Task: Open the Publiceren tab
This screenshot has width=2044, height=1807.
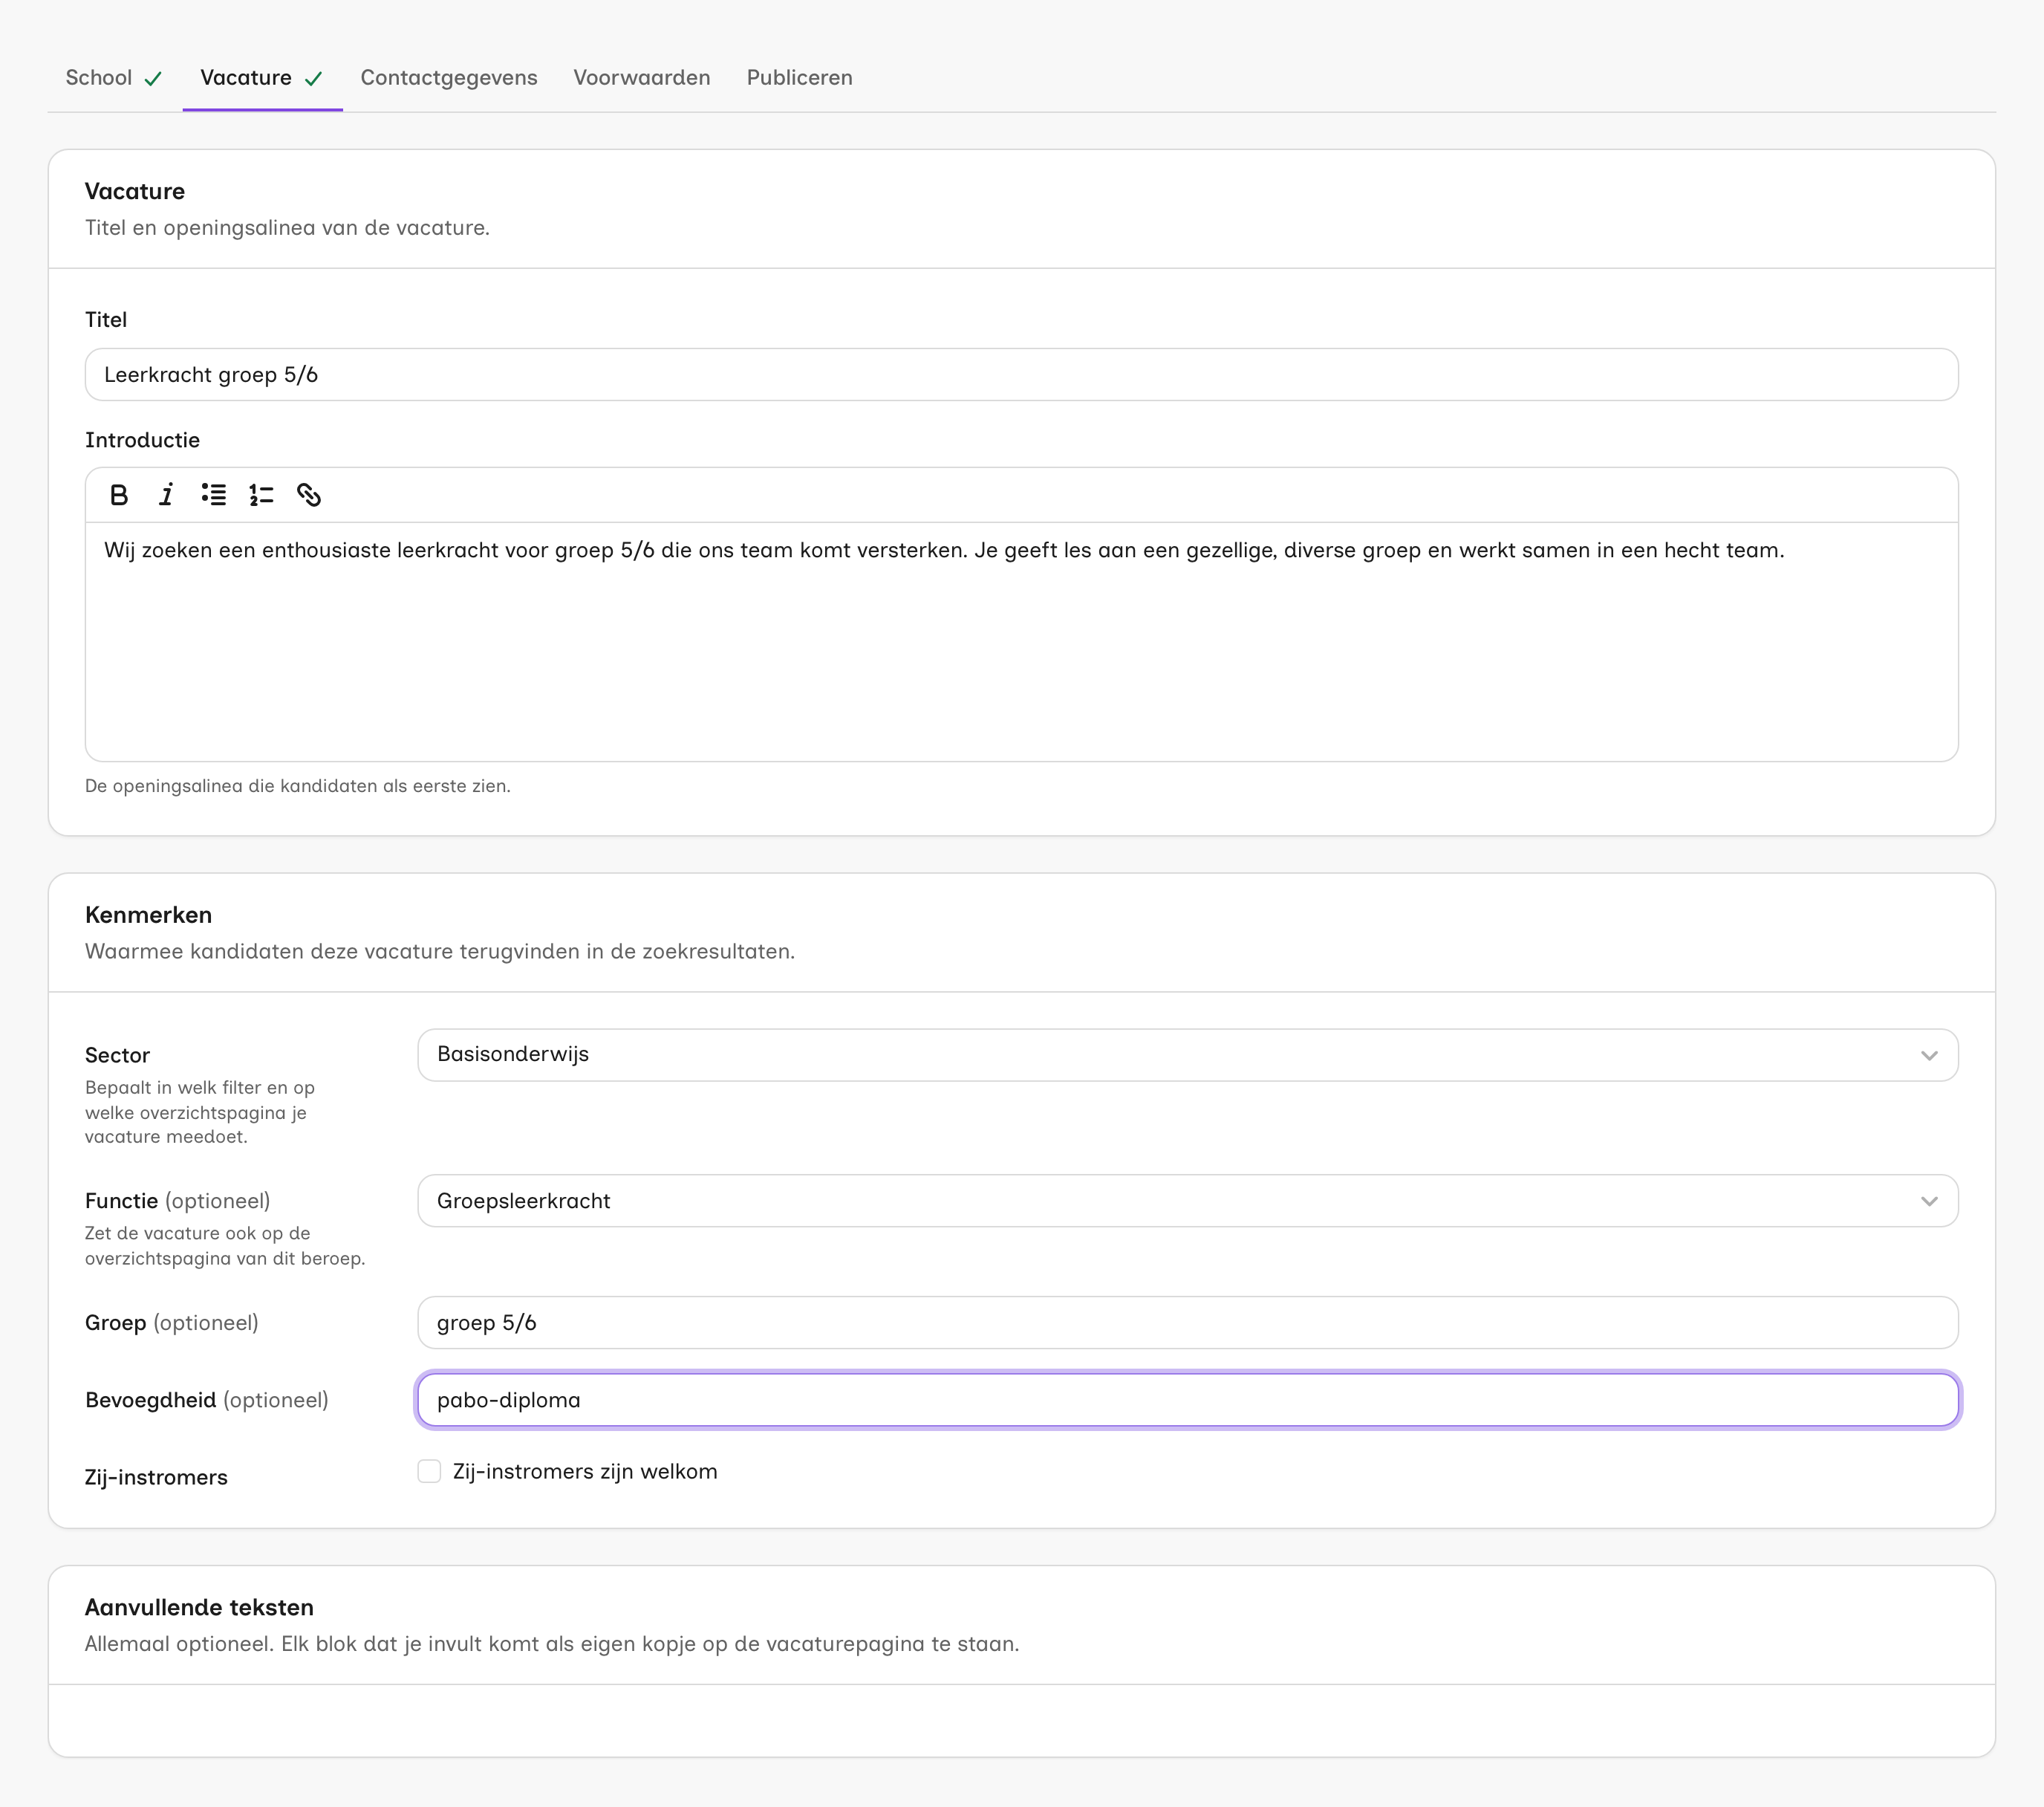Action: [800, 78]
